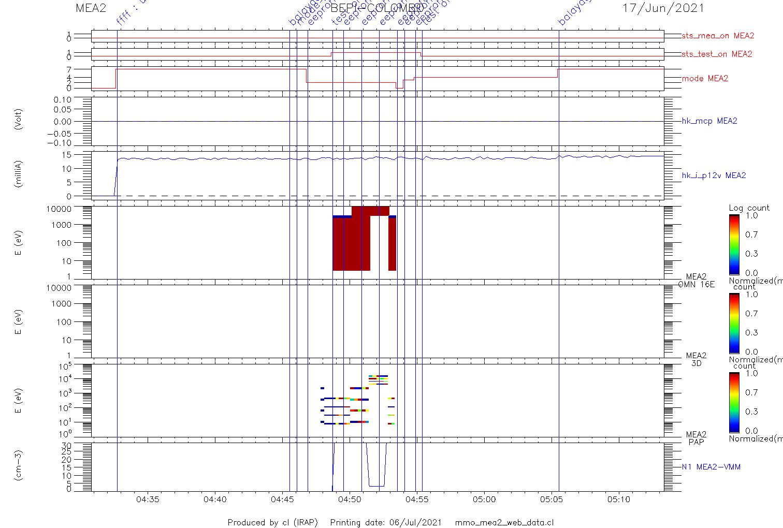
Task: Click the color bar beside the PAP panel
Action: 734,402
